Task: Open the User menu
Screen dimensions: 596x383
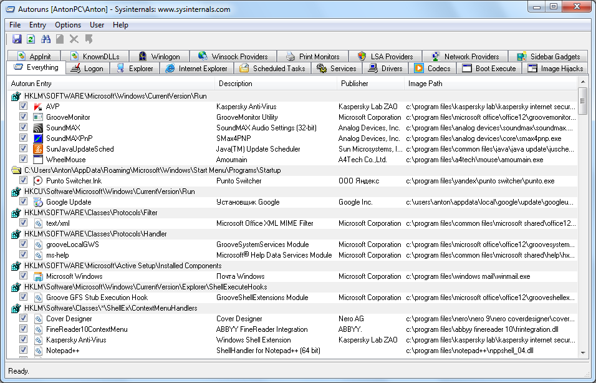Action: tap(97, 25)
